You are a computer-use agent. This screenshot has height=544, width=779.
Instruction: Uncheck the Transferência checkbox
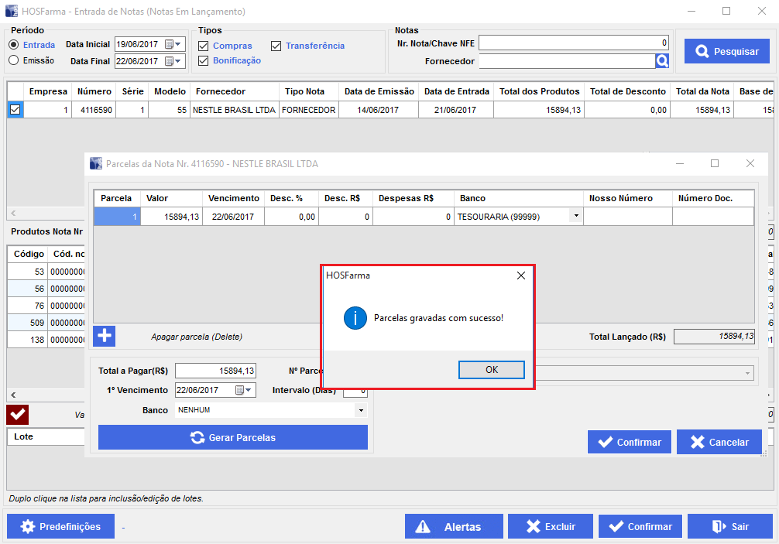(x=276, y=46)
